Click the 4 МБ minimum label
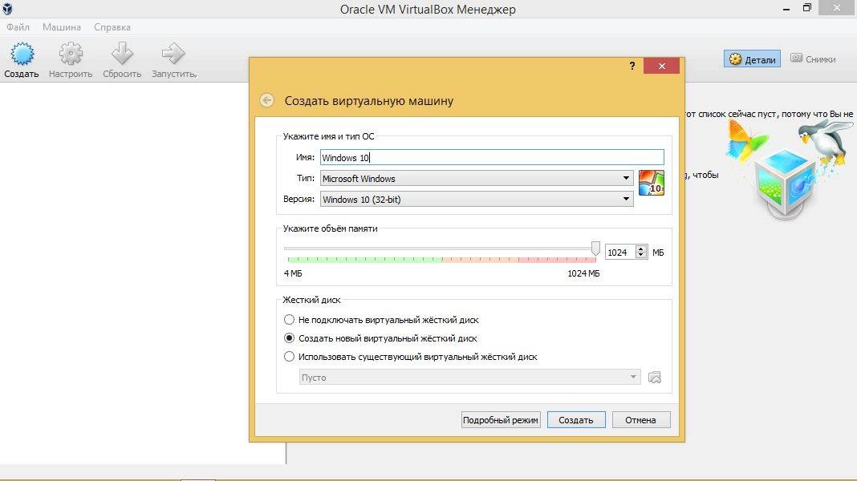Screen dimensions: 857x481 point(293,273)
